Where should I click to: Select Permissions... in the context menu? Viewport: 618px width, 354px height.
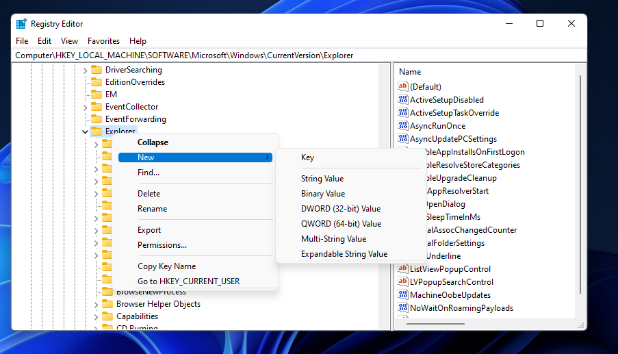[x=162, y=245]
